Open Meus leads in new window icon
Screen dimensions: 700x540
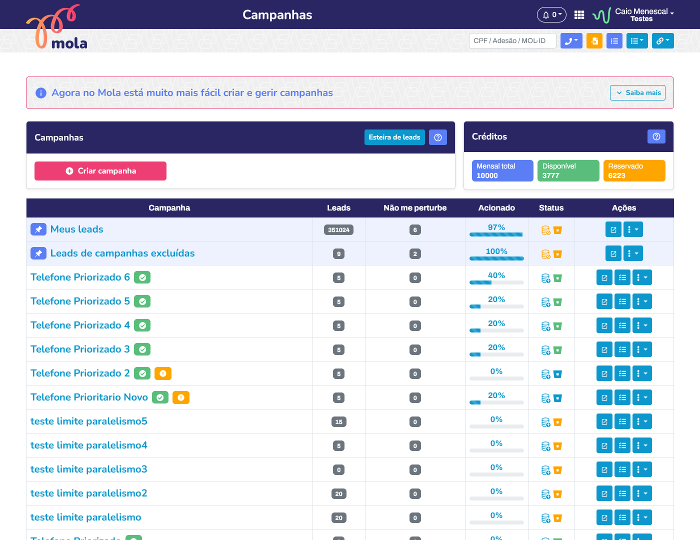[x=613, y=229]
